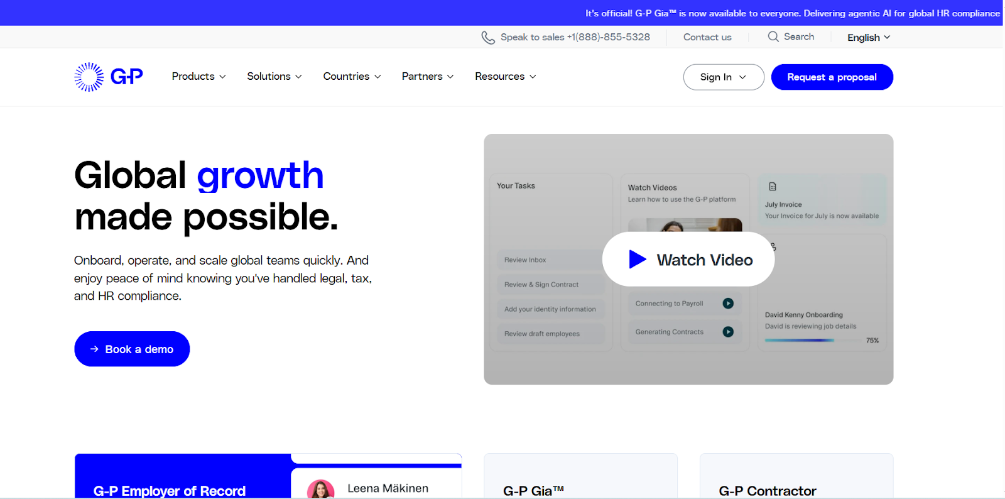The height and width of the screenshot is (499, 1005).
Task: Open the Partners dropdown
Action: coord(428,76)
